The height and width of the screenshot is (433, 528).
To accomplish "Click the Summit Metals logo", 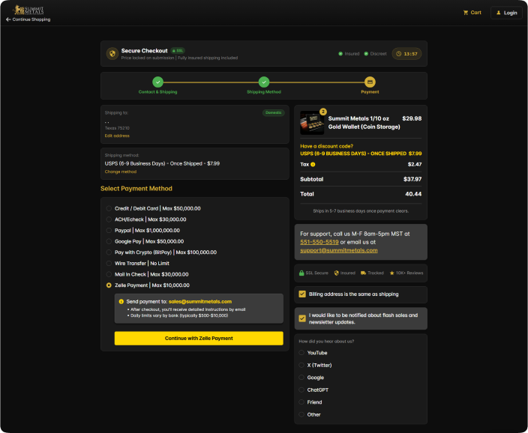I will pos(28,10).
